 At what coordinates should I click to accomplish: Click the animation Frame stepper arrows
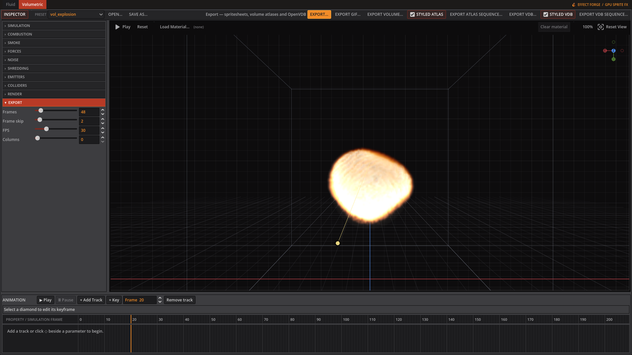coord(160,300)
